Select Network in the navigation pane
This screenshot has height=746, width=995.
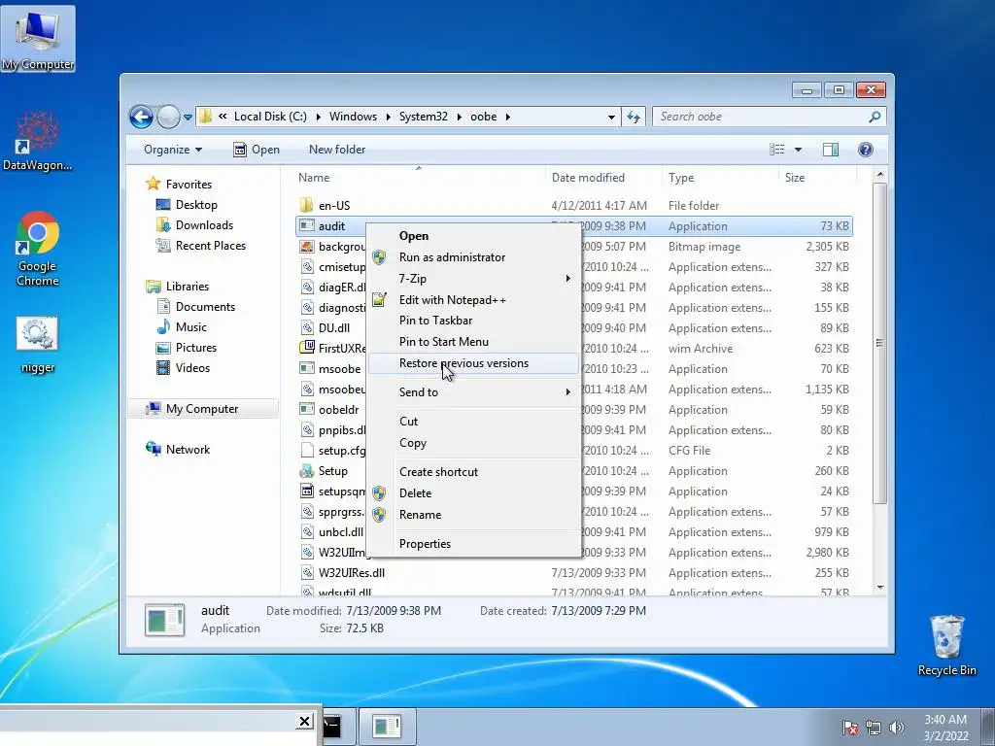pyautogui.click(x=188, y=450)
